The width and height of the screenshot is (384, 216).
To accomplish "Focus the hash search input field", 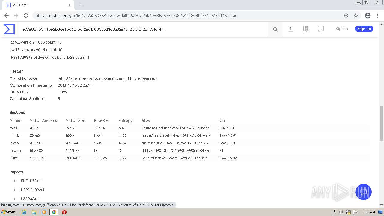I will pyautogui.click(x=143, y=29).
